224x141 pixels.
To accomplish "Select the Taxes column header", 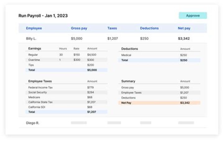I will click(x=112, y=28).
